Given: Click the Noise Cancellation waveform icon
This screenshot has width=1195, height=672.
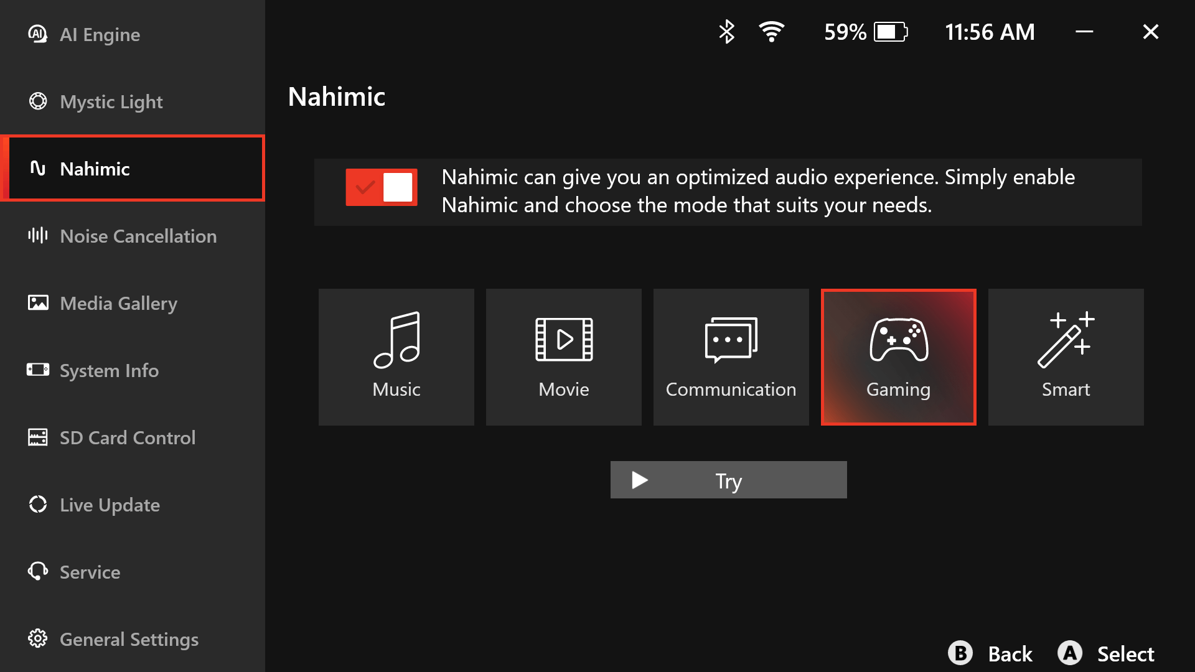Looking at the screenshot, I should 38,235.
